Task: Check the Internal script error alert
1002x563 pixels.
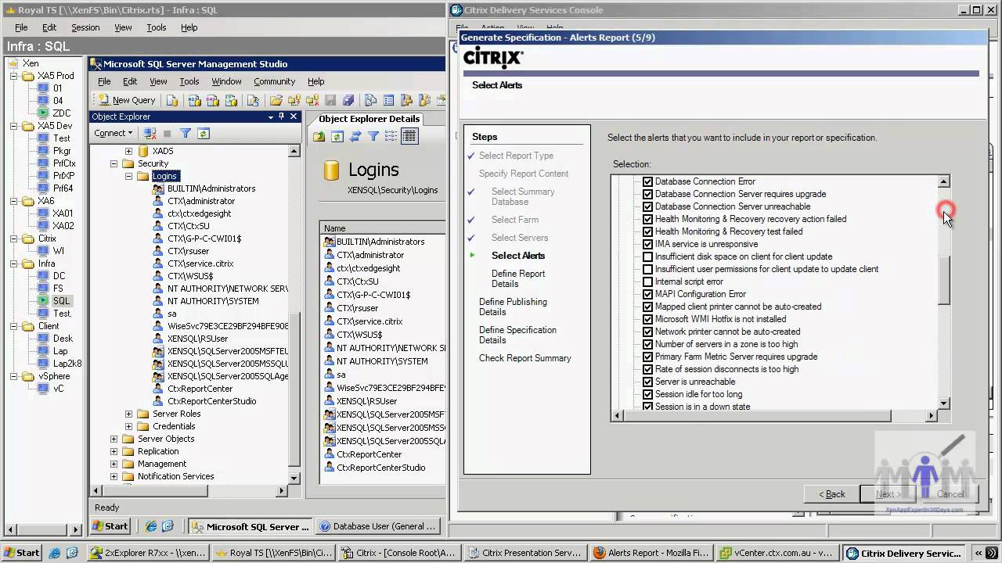Action: (x=647, y=281)
